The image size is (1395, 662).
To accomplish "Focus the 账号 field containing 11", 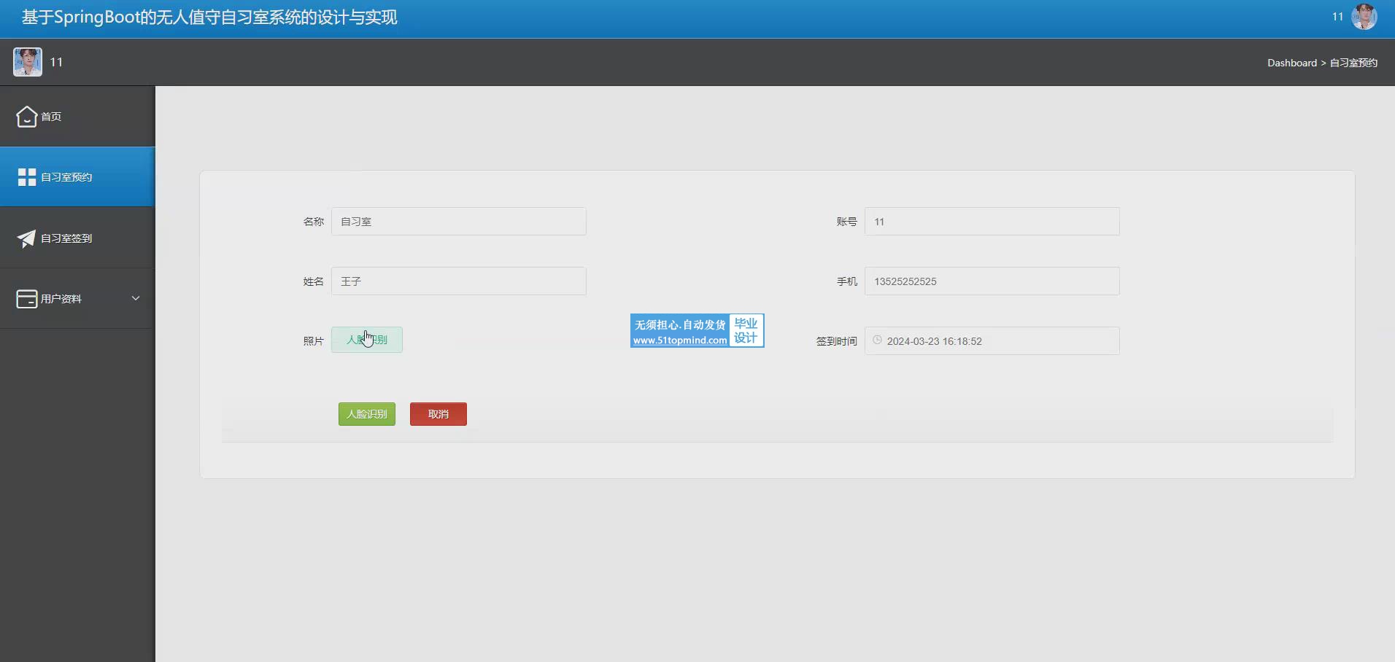I will (x=992, y=222).
